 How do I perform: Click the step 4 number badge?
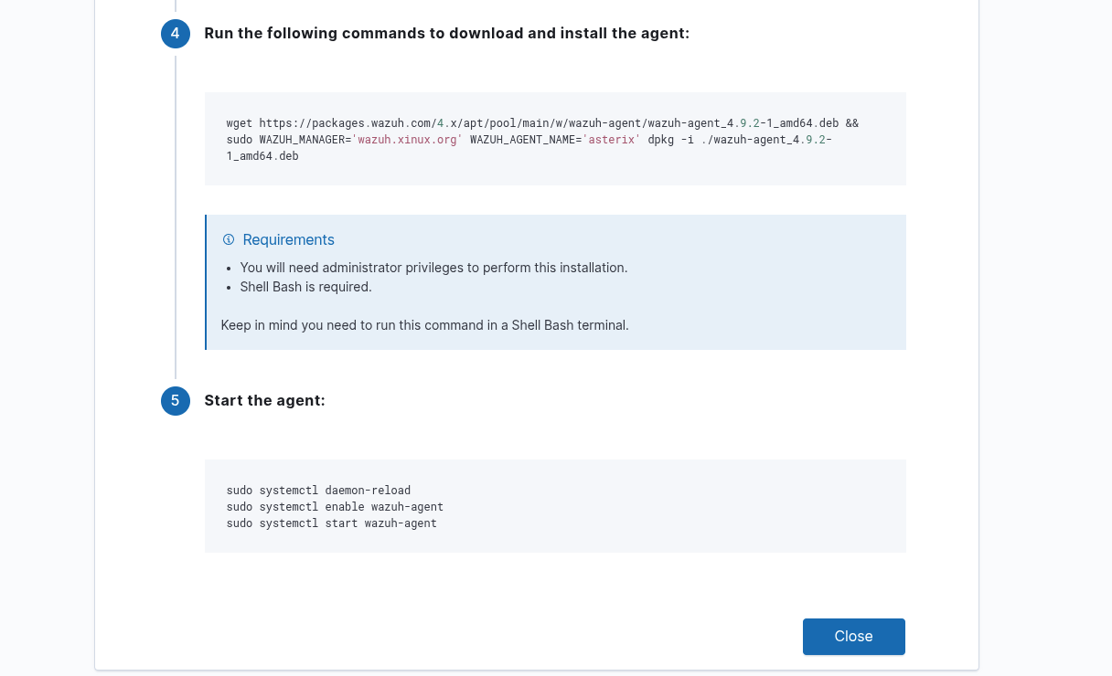click(176, 34)
